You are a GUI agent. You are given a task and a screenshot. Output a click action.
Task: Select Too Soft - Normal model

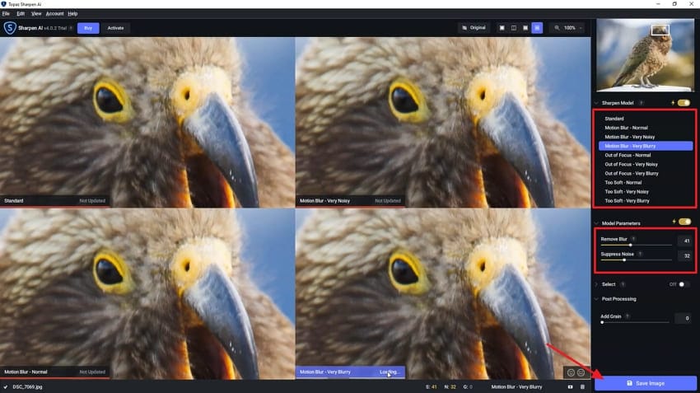pos(646,183)
